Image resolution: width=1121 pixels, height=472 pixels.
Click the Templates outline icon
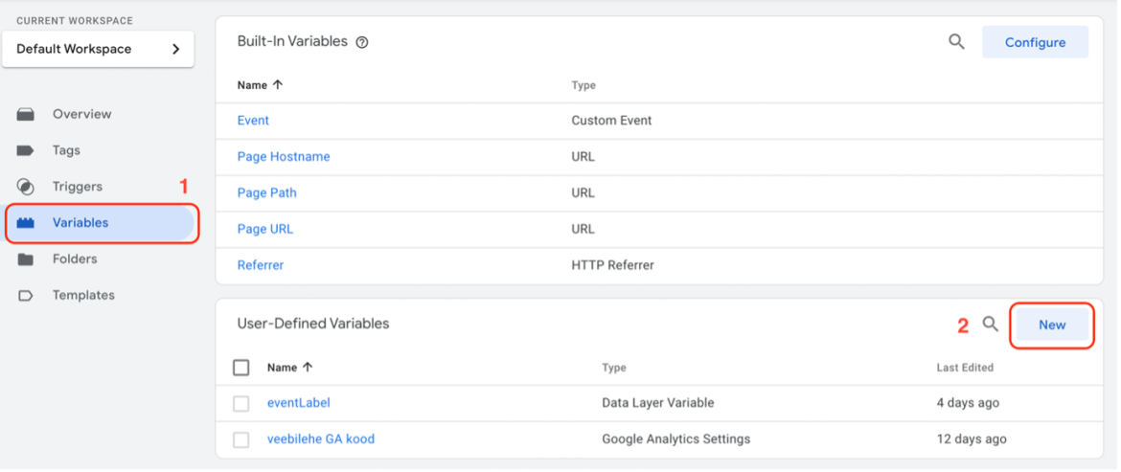pos(26,296)
